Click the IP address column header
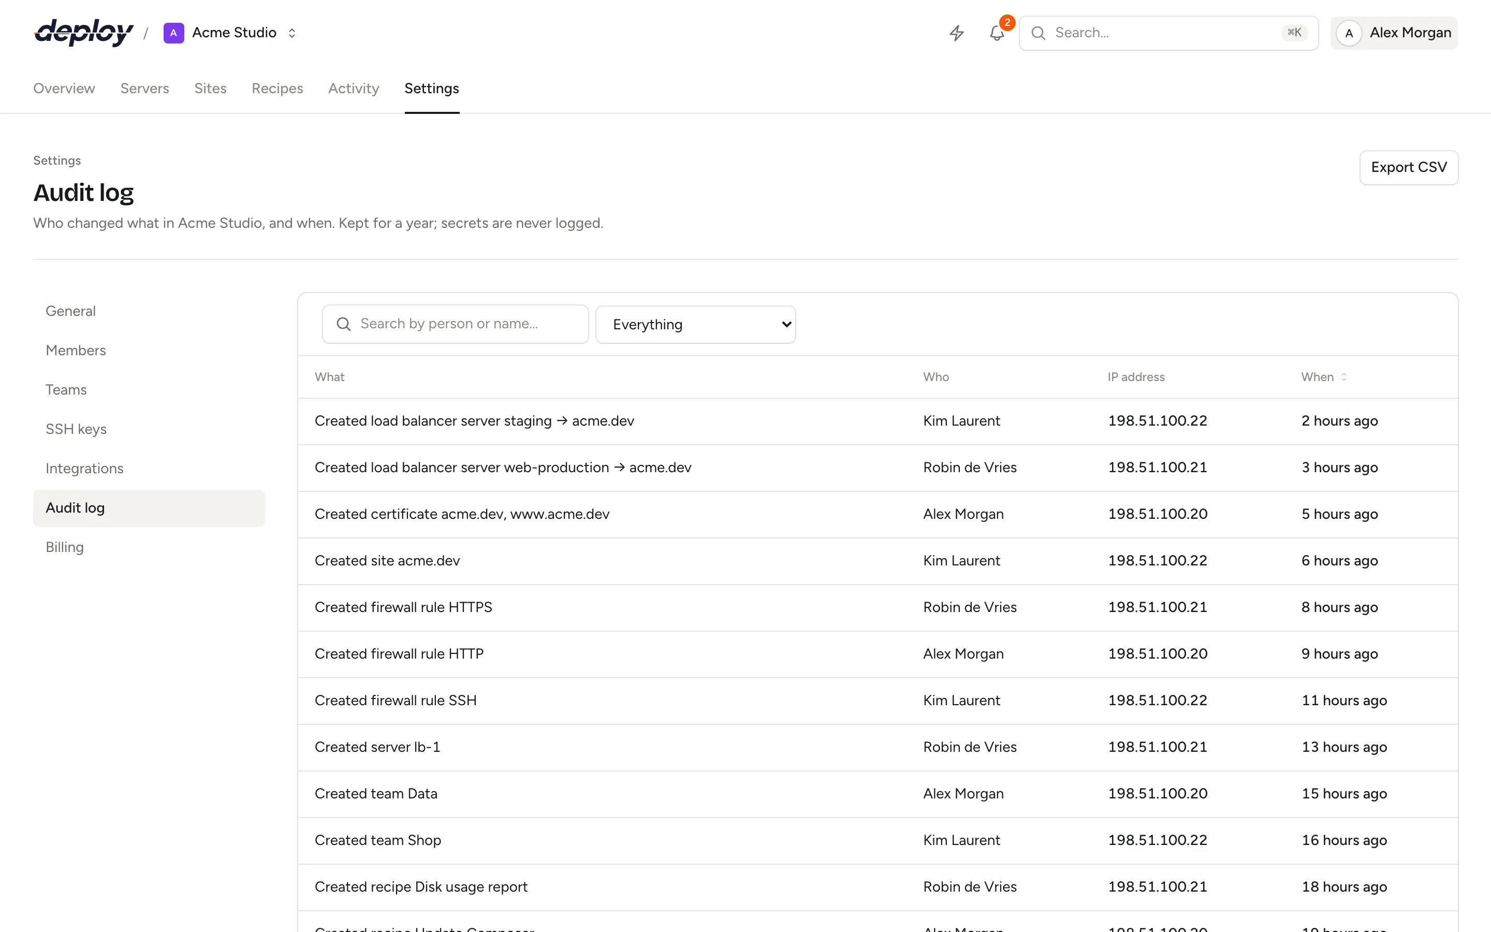 (1136, 376)
